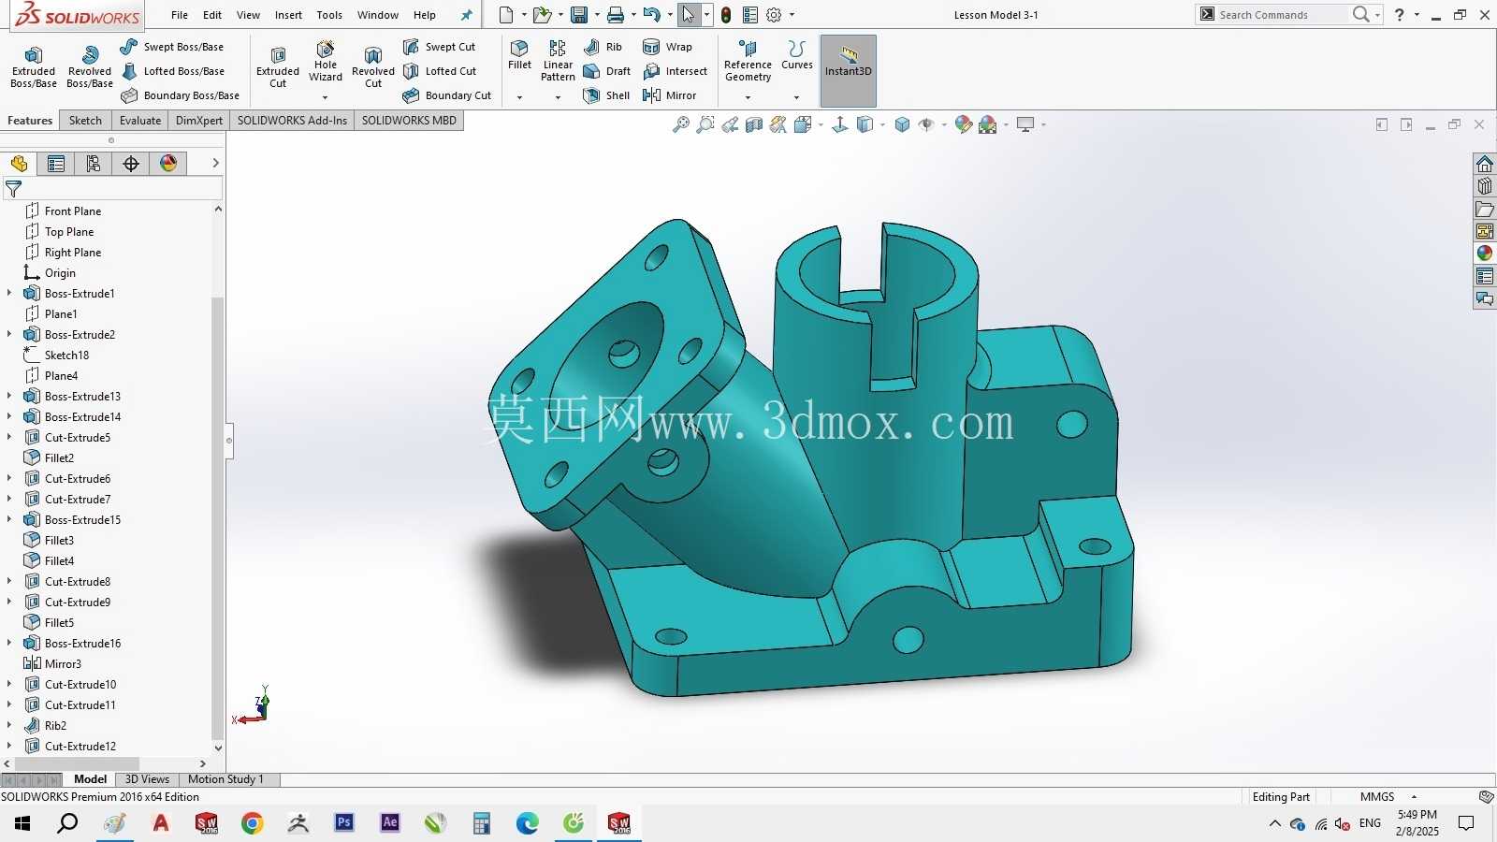The width and height of the screenshot is (1497, 842).
Task: Click the Rebuild traffic light icon
Action: 726,15
